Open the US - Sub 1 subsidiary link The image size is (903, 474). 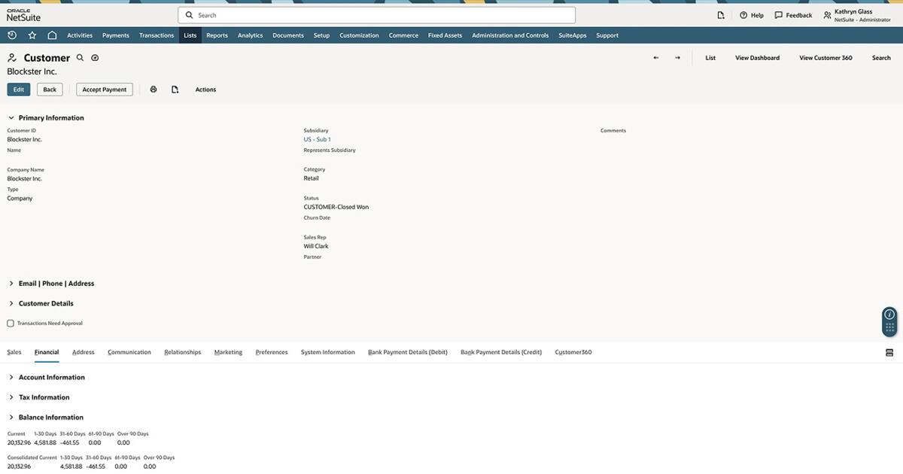tap(316, 138)
